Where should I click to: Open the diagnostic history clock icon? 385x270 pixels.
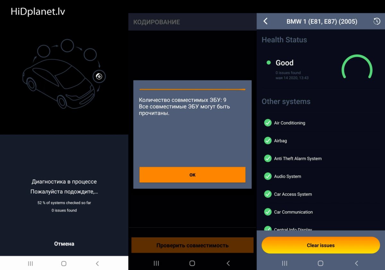pos(377,22)
